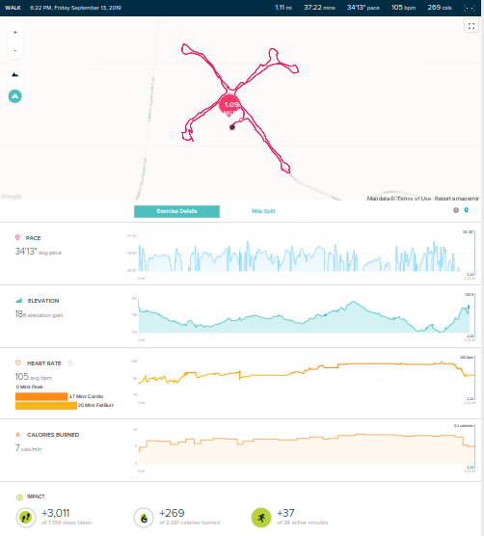
Task: Click the 1.11 mi distance stat
Action: [x=283, y=8]
